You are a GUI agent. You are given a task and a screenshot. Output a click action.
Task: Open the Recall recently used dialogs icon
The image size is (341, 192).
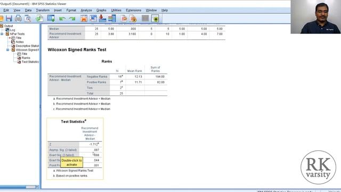51,19
